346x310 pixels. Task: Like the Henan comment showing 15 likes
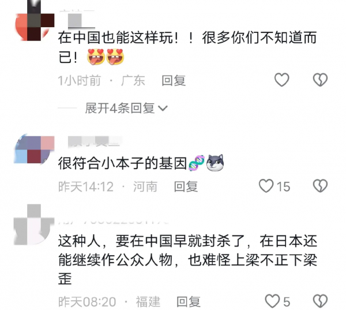click(x=266, y=186)
